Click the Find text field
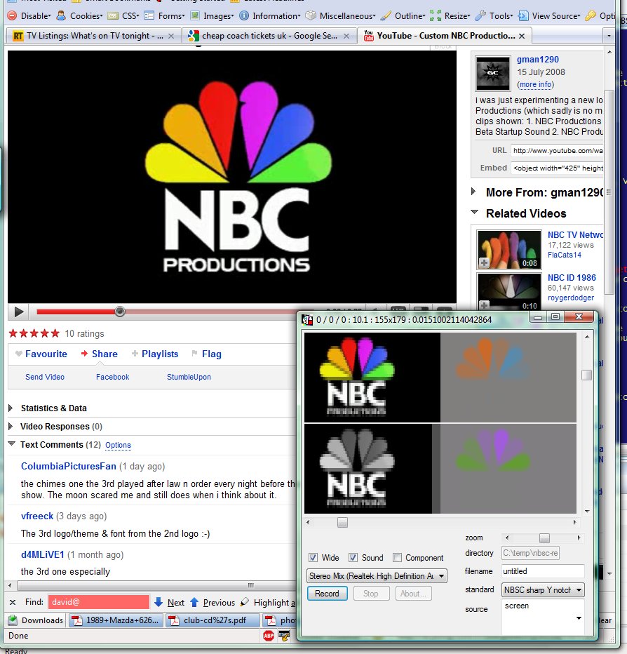Image resolution: width=627 pixels, height=654 pixels. click(98, 602)
